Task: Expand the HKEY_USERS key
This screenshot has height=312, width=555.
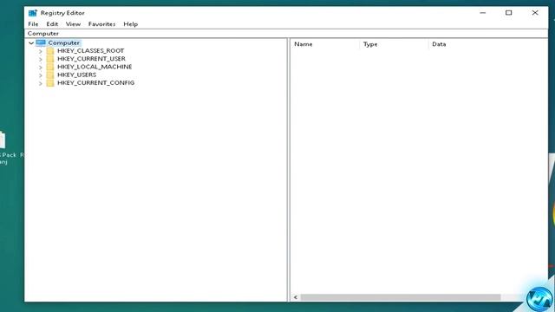Action: [41, 75]
